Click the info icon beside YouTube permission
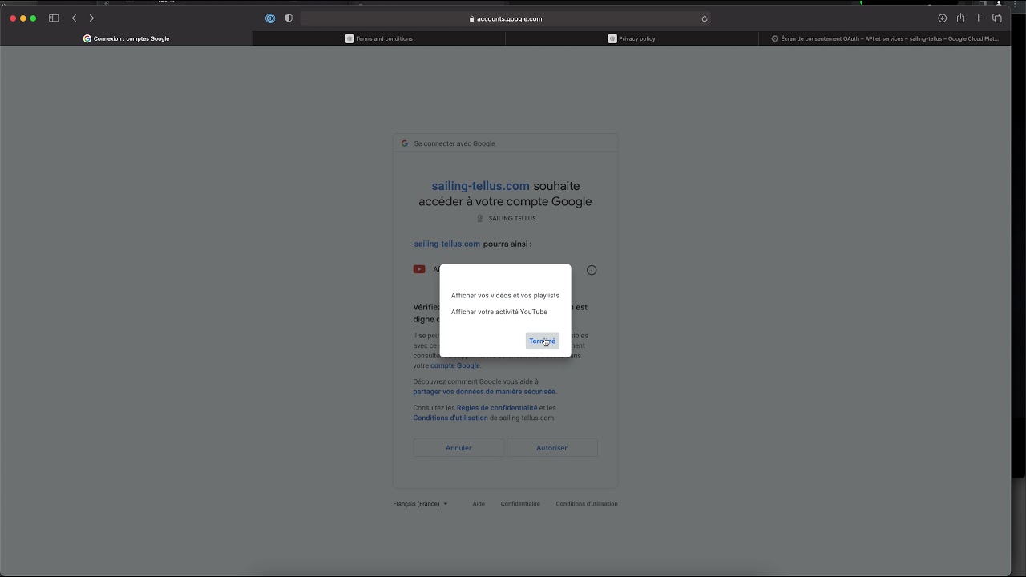Image resolution: width=1026 pixels, height=577 pixels. 592,270
